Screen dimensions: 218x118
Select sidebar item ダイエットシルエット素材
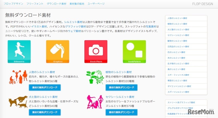tap(186, 86)
